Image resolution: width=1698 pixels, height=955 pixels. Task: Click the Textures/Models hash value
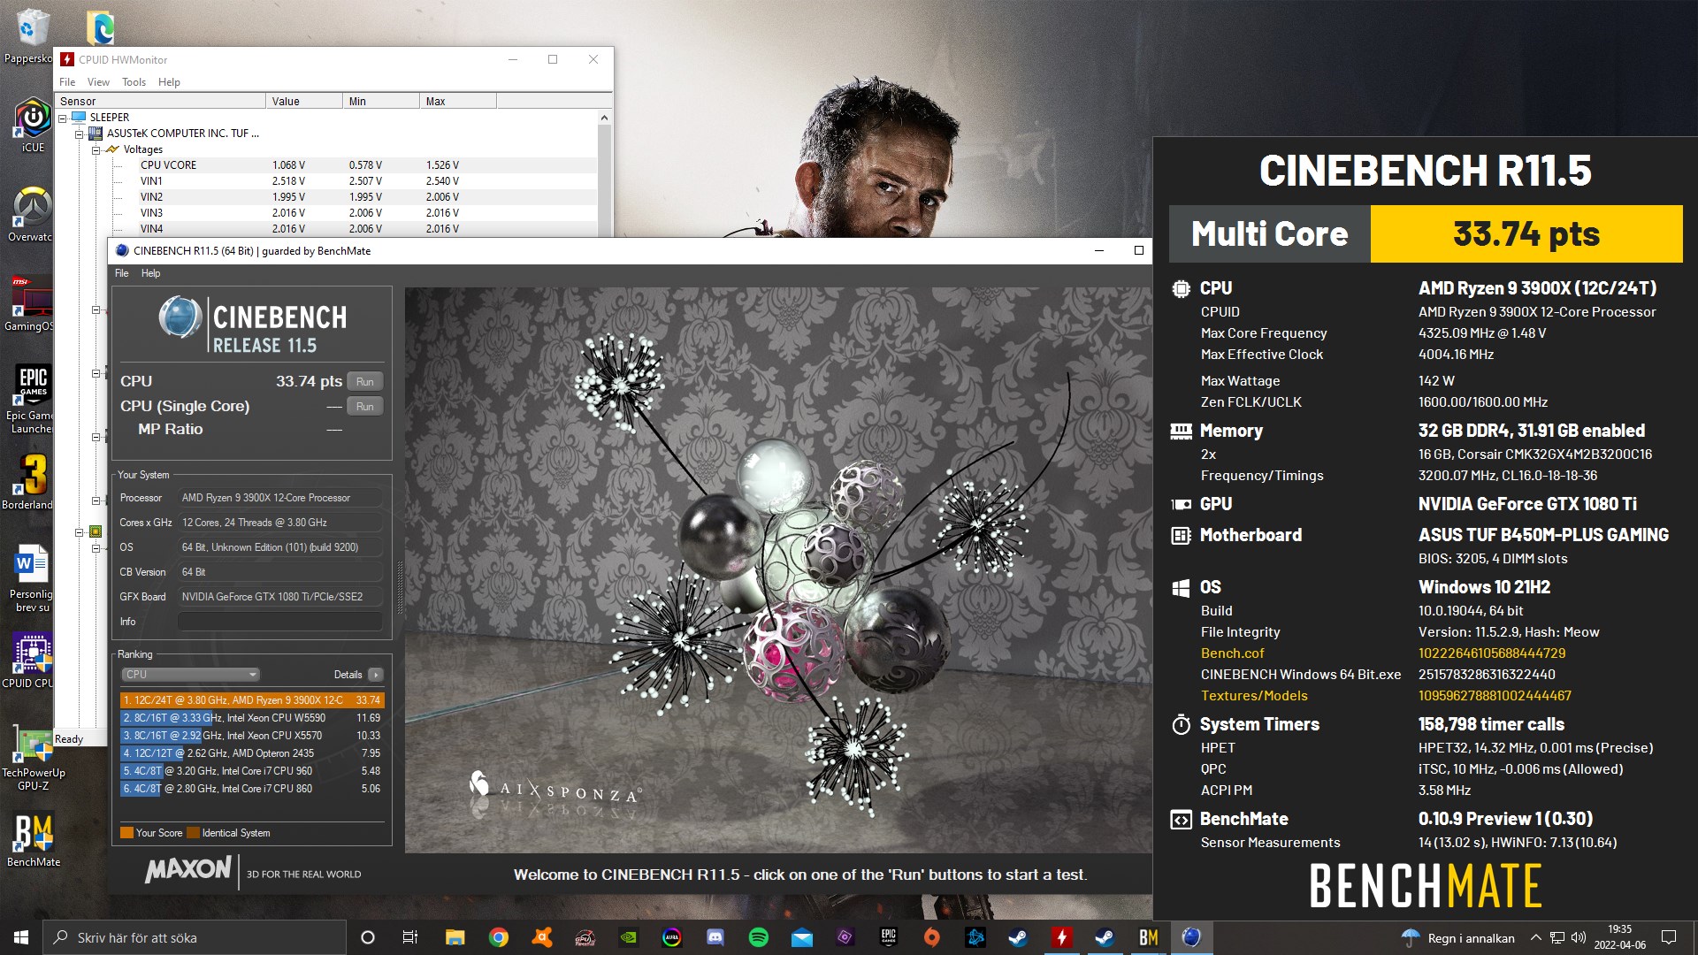1495,696
